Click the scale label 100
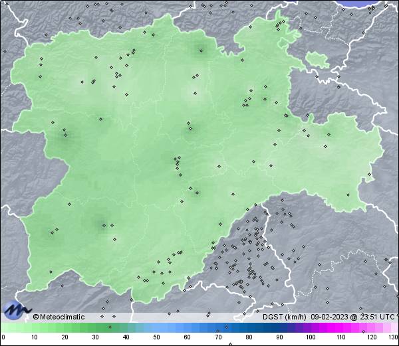Viewport: 399px width, 346px height. [x=311, y=337]
